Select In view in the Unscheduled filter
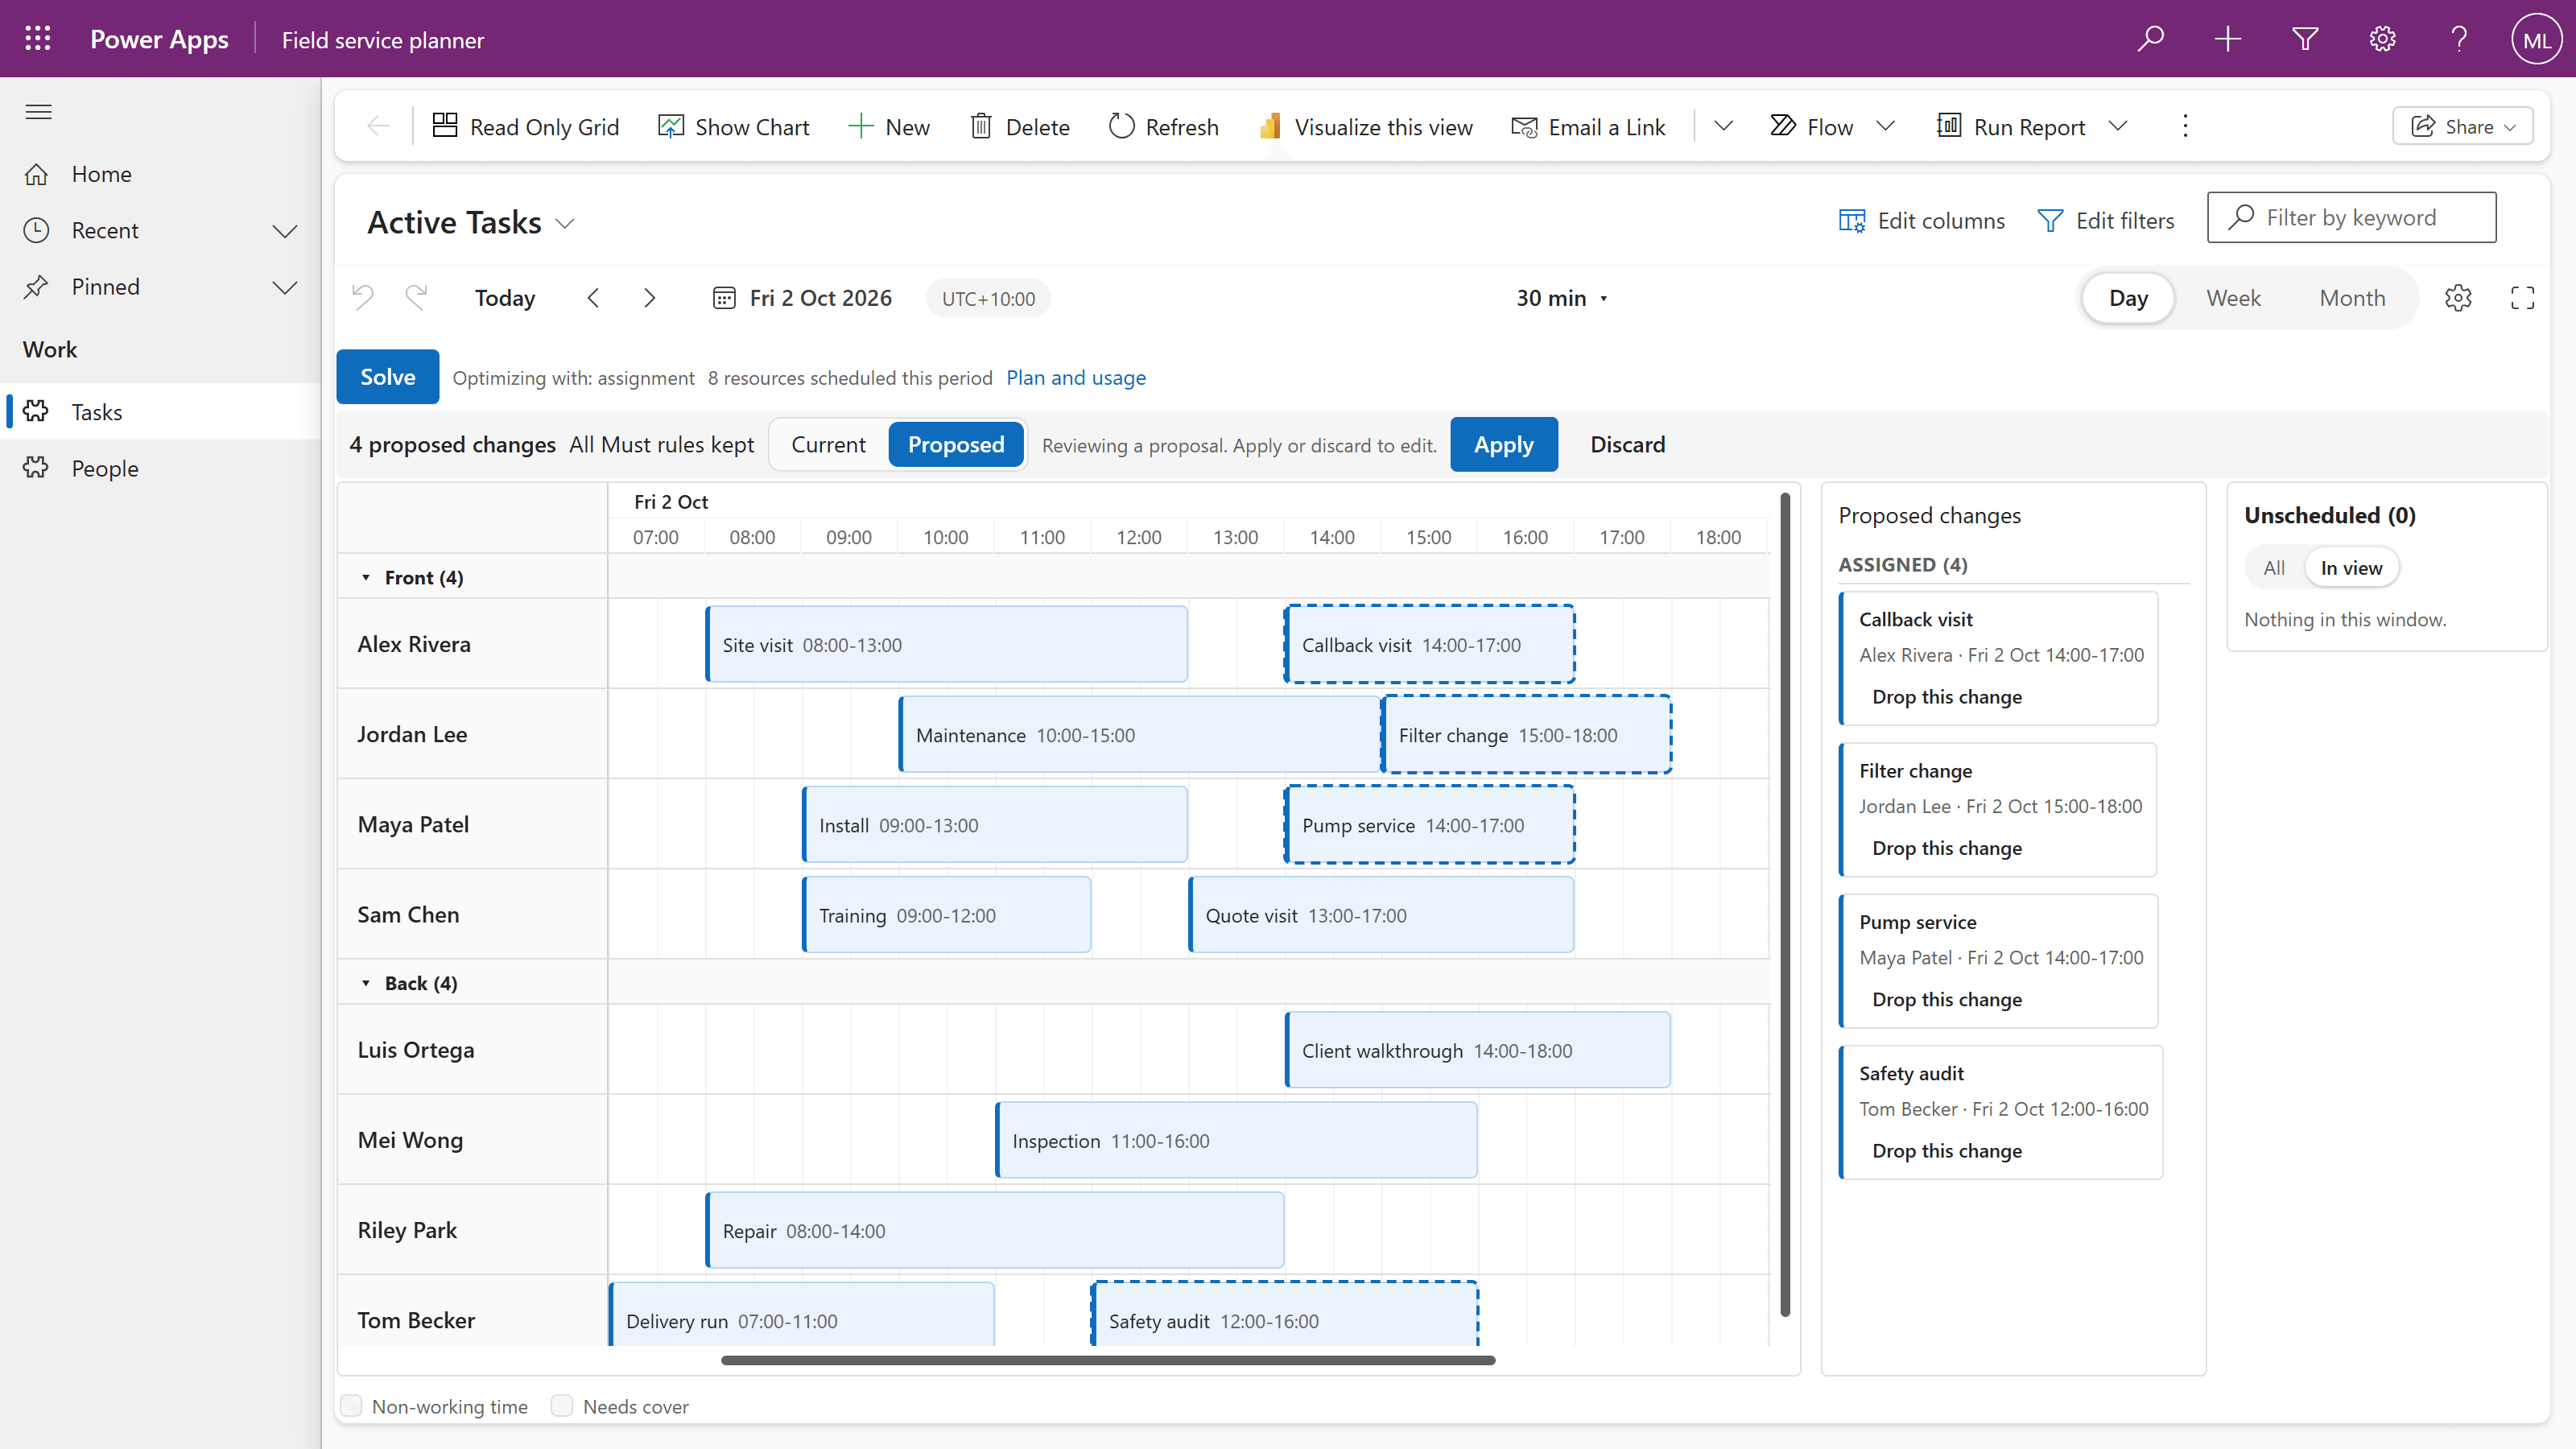 click(2351, 568)
